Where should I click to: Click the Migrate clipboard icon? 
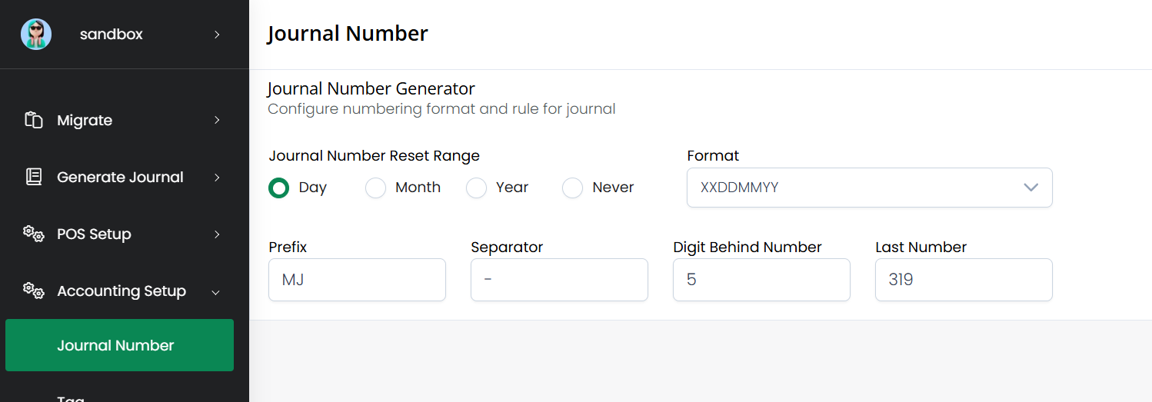tap(34, 121)
